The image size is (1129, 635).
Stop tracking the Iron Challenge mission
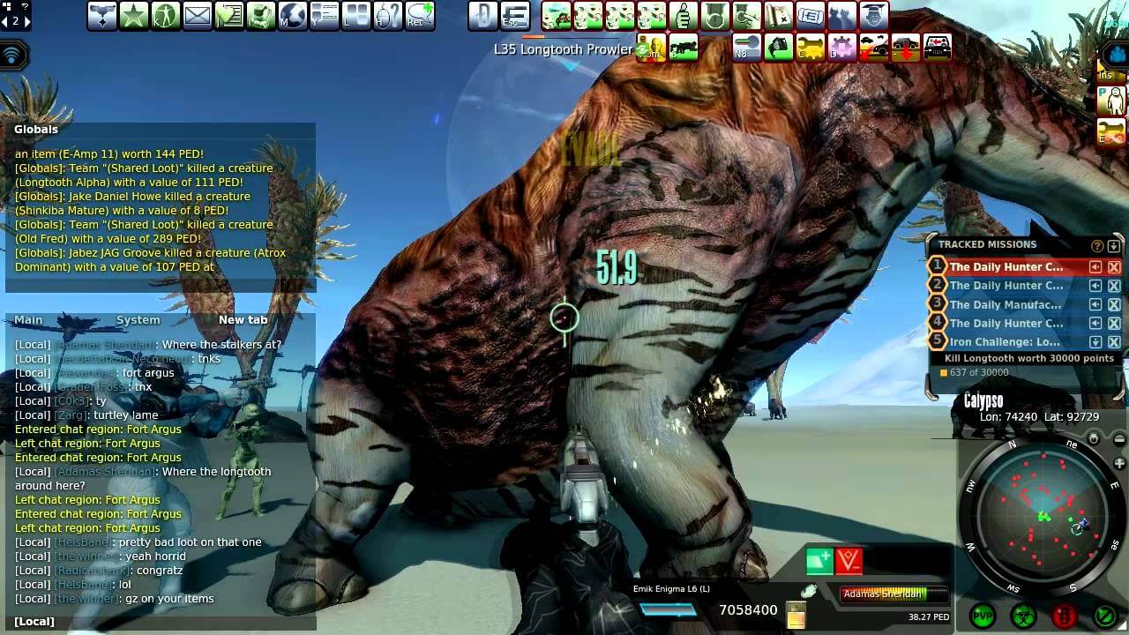click(1114, 342)
